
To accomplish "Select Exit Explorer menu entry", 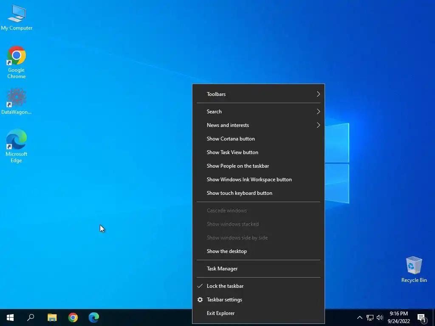I will pyautogui.click(x=258, y=313).
